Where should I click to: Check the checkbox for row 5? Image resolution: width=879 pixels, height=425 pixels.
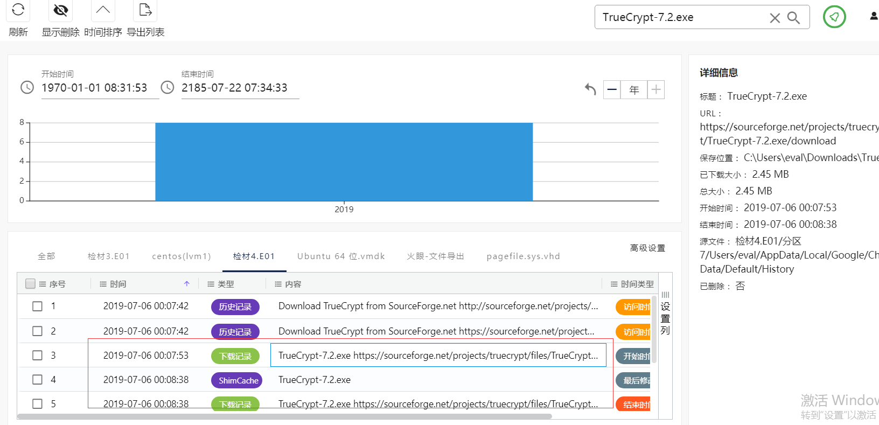pos(37,403)
